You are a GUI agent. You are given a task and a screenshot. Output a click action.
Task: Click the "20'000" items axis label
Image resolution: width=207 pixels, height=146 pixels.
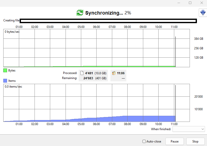(198, 97)
